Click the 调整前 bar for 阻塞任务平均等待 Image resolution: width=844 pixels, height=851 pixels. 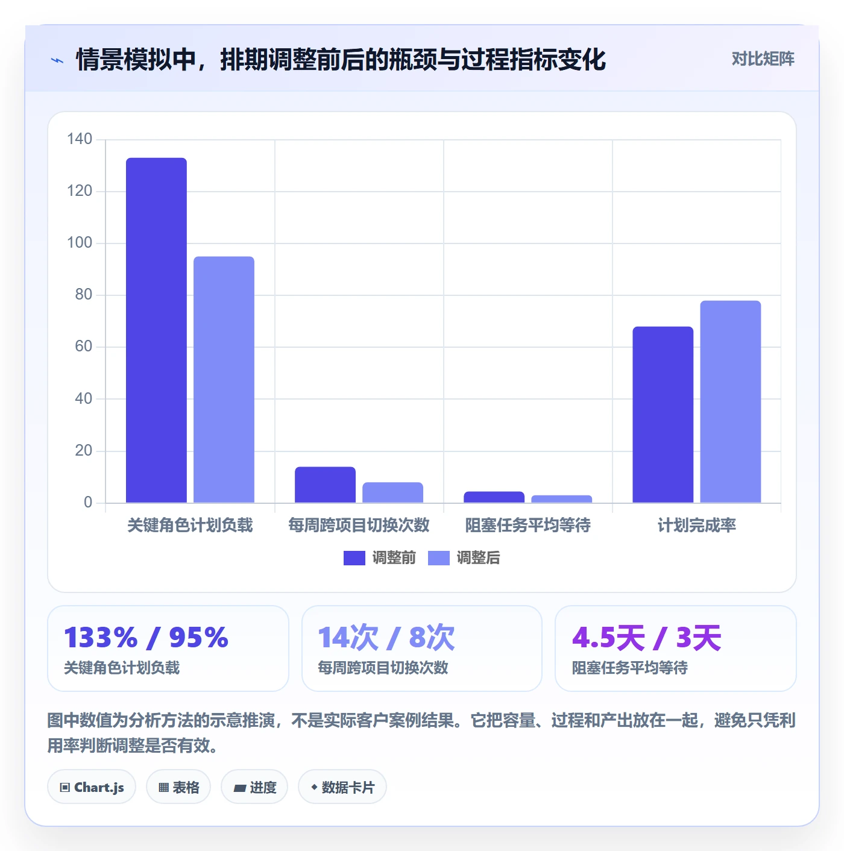494,497
